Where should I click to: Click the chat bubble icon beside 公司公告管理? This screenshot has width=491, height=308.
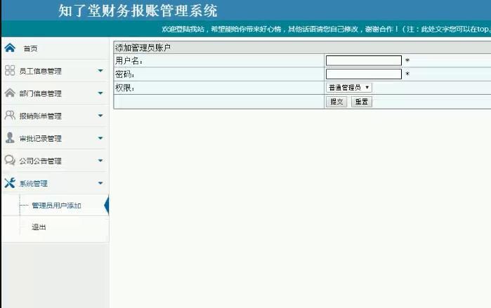pos(10,160)
